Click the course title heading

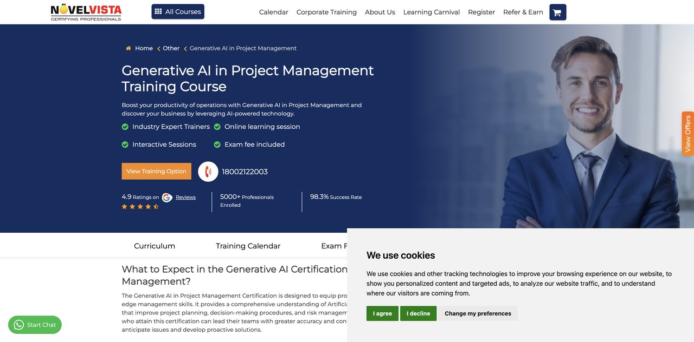tap(248, 78)
